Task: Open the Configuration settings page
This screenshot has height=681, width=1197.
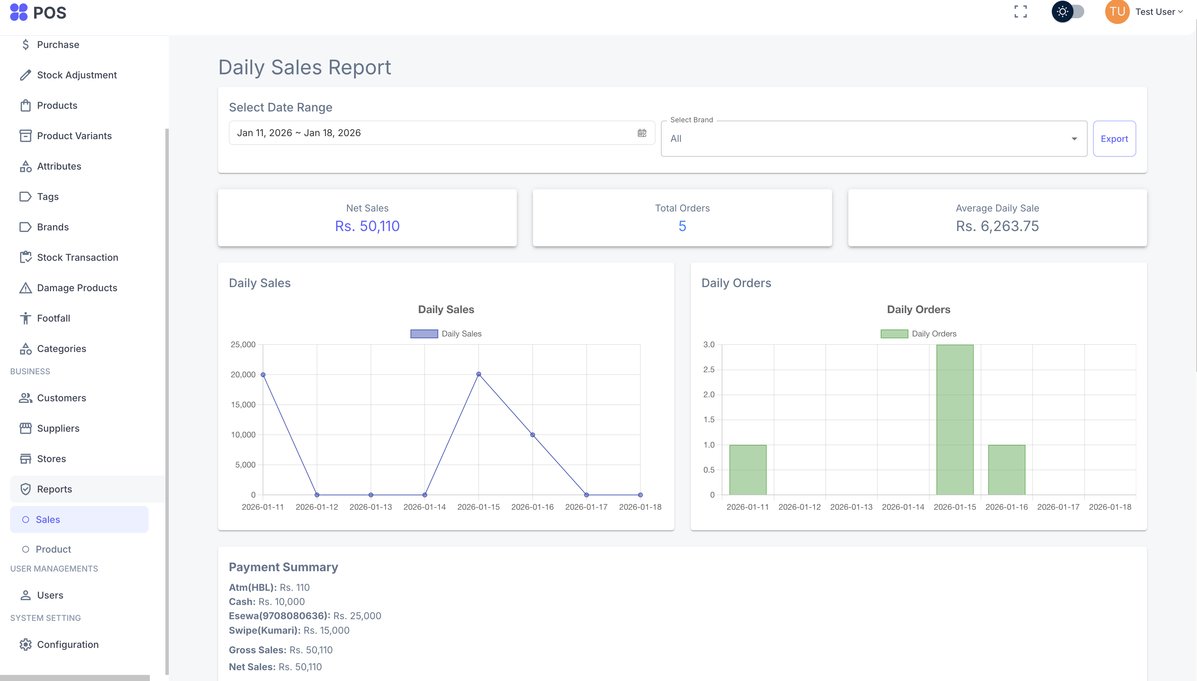Action: (68, 644)
